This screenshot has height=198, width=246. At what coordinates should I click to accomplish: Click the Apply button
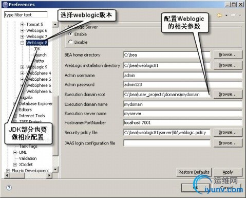pyautogui.click(x=228, y=172)
